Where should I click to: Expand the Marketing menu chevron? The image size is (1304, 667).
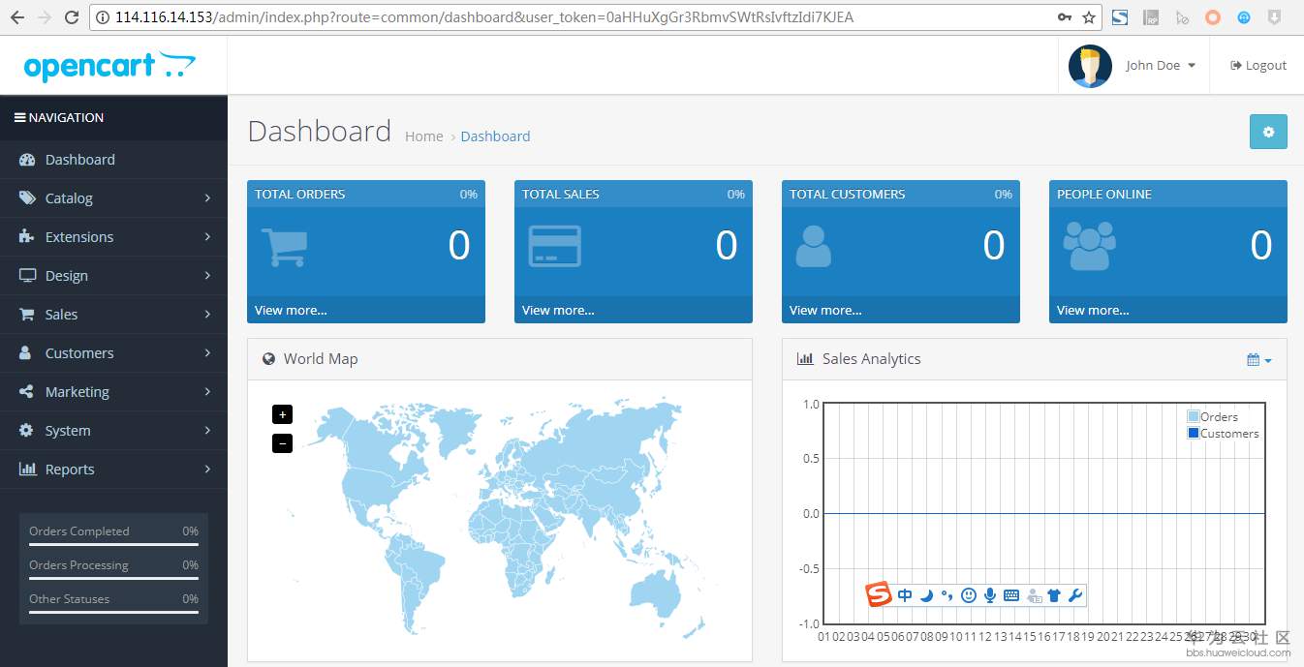(207, 391)
